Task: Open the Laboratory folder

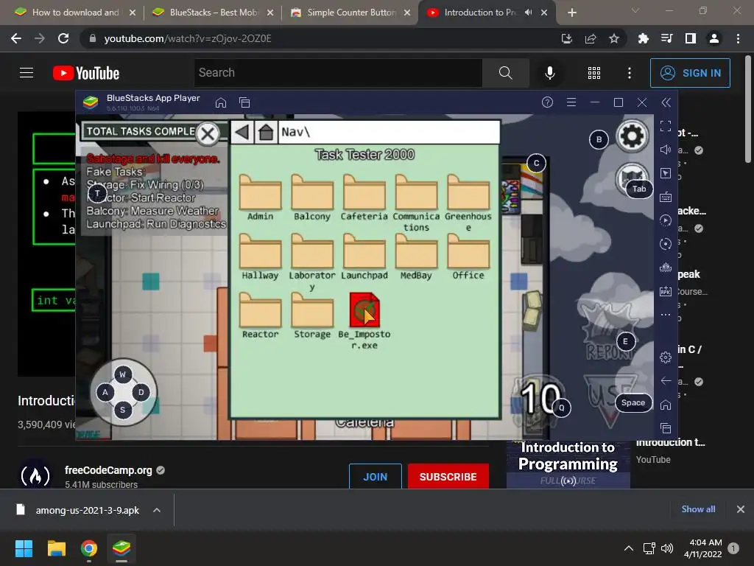Action: [x=312, y=251]
